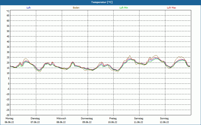Click the Samstag day label
Viewport: 201px width, 125px height.
[x=139, y=118]
